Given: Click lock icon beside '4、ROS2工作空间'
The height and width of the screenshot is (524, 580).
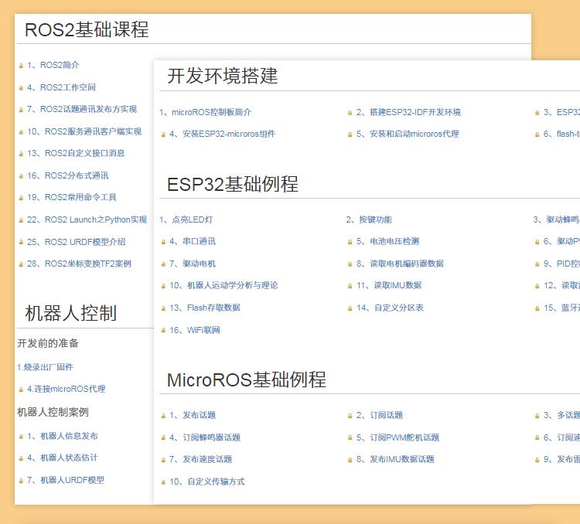Looking at the screenshot, I should click(21, 88).
